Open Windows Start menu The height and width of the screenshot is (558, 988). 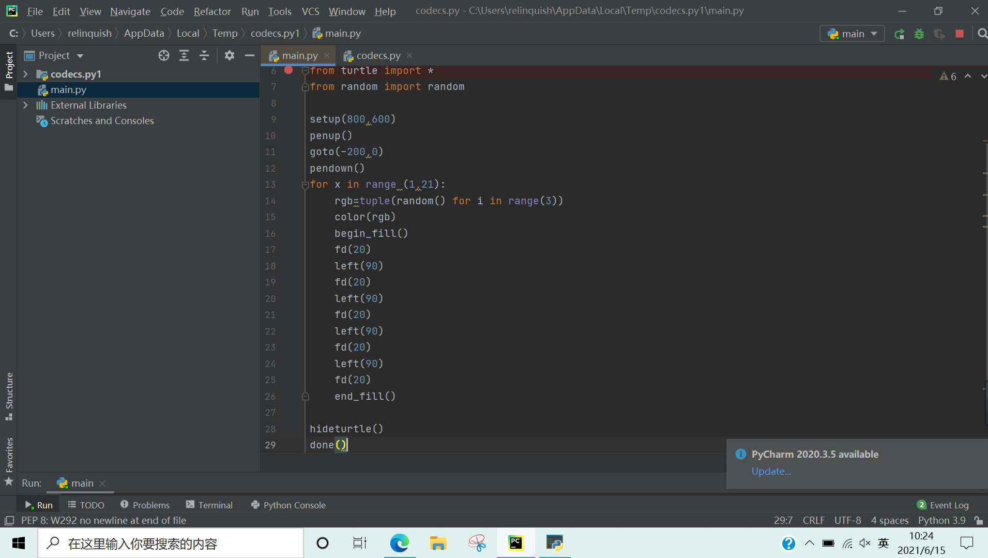pos(19,543)
